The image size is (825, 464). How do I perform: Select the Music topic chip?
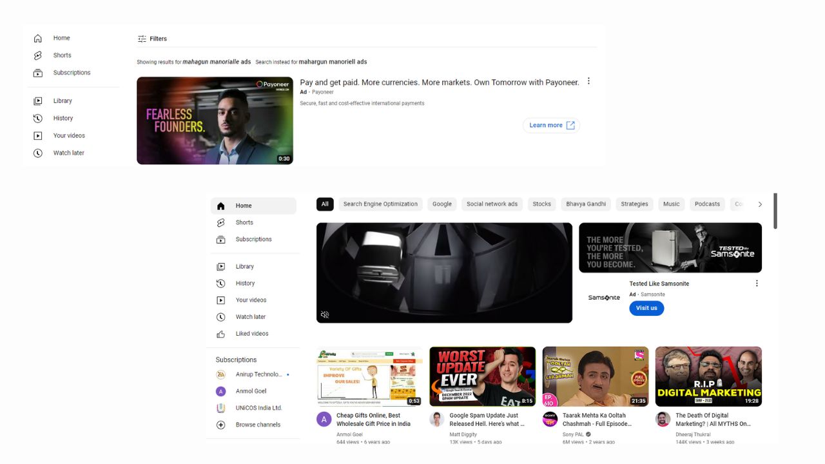point(671,204)
